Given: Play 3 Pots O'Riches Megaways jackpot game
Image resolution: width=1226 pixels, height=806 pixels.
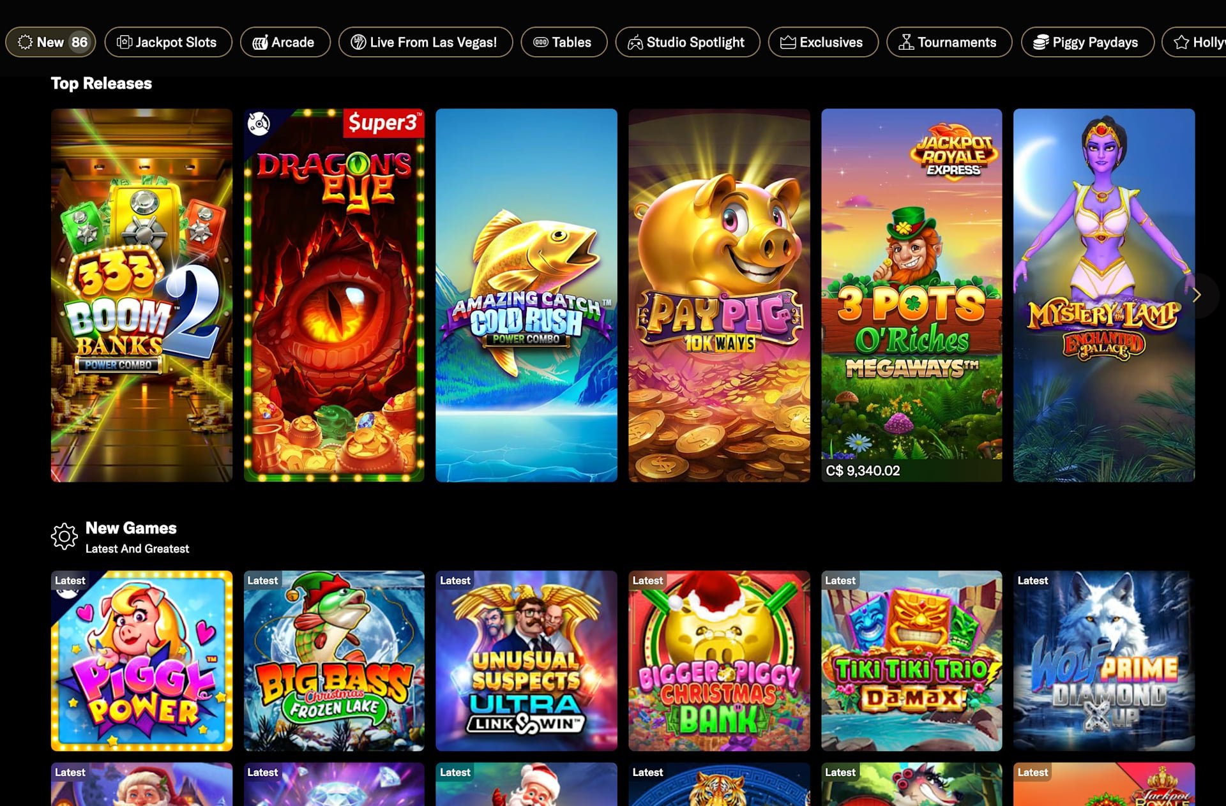Looking at the screenshot, I should click(911, 295).
